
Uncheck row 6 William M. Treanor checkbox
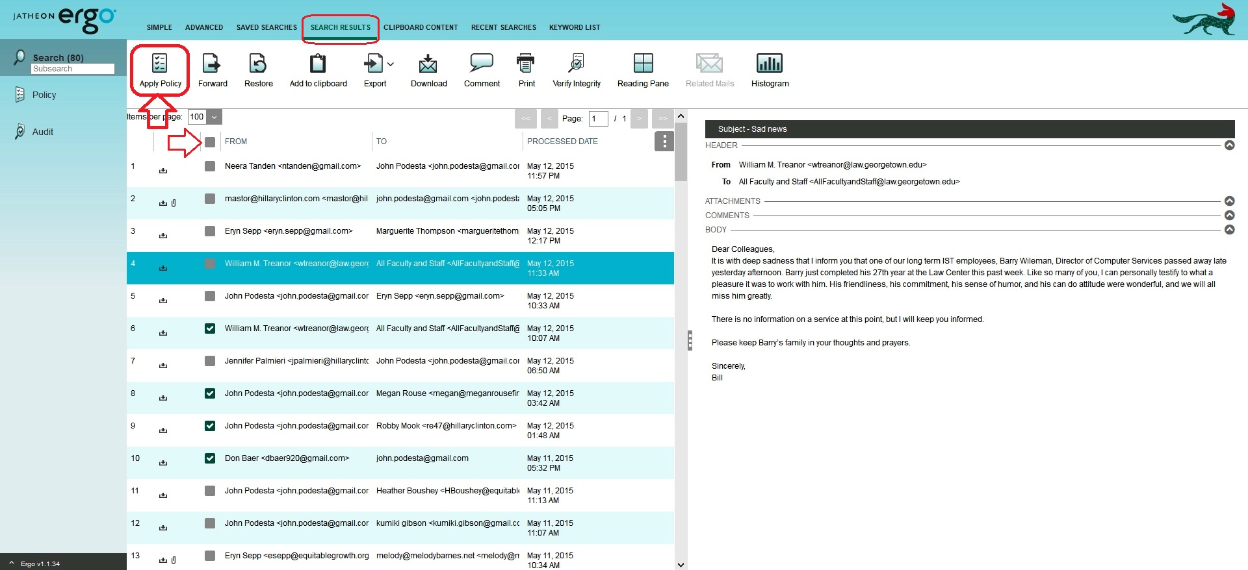210,328
